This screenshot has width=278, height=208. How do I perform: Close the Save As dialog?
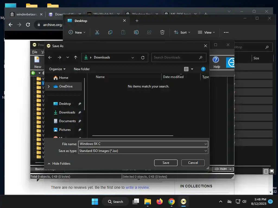click(x=206, y=46)
